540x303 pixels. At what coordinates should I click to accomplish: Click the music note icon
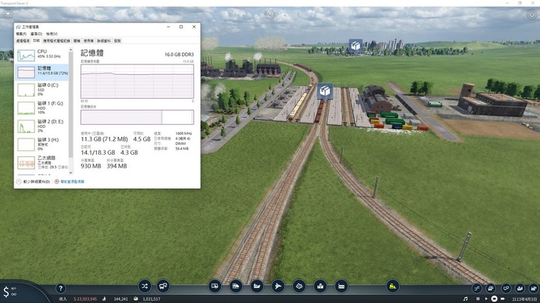[x=466, y=299]
